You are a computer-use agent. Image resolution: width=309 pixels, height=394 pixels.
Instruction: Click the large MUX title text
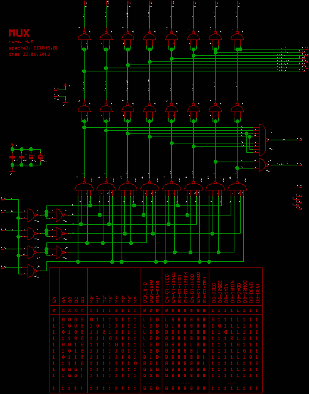(19, 33)
